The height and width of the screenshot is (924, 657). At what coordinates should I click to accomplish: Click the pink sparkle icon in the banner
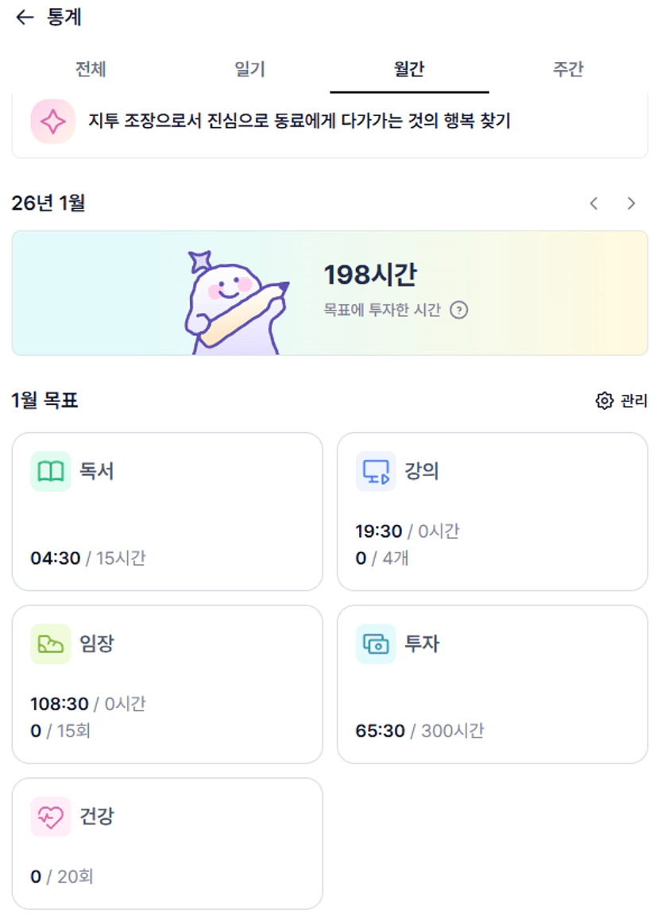(52, 122)
